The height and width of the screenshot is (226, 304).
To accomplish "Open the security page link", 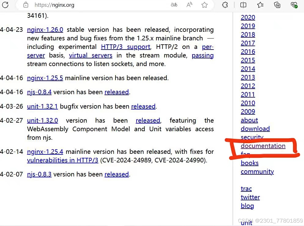I will point(252,137).
